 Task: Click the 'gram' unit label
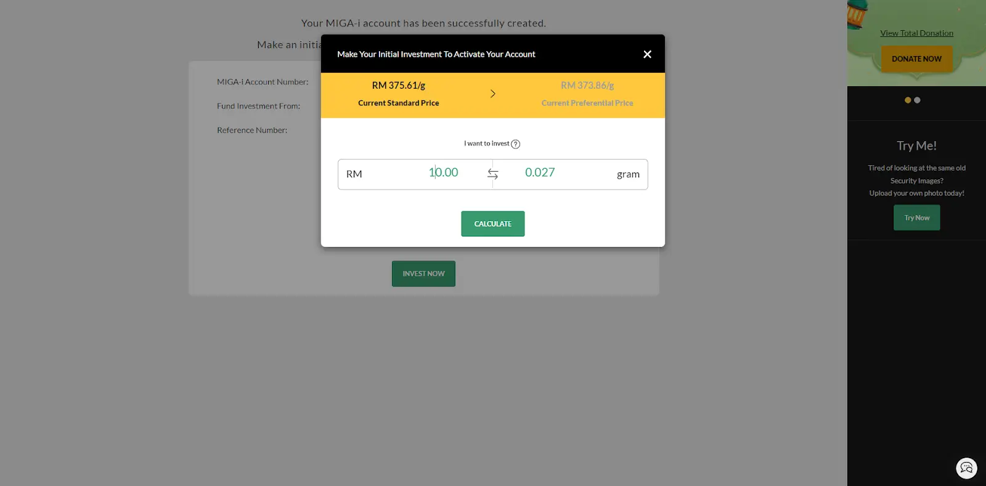628,174
